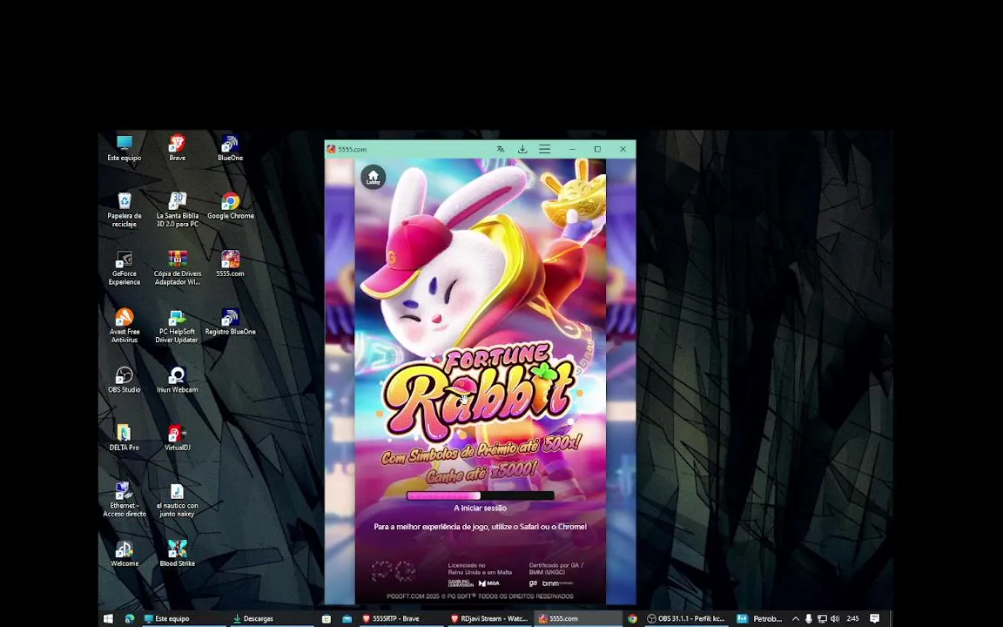Click the Fortune Rabbit logo
Screen dimensions: 1003x627
(479, 392)
